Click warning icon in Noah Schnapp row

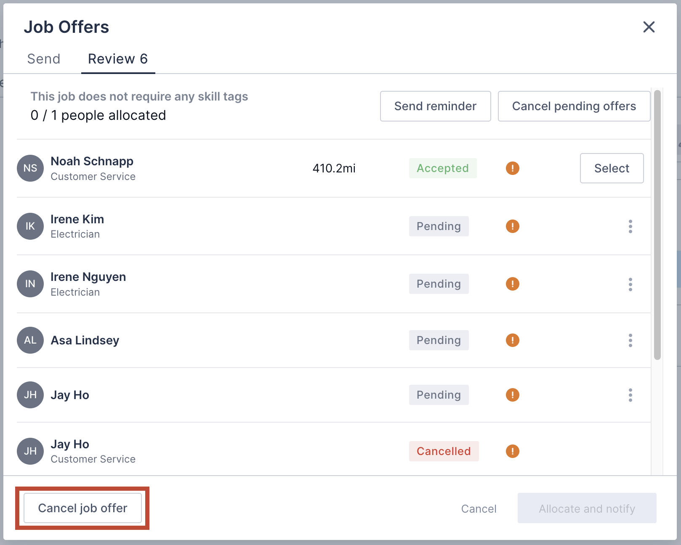pyautogui.click(x=512, y=168)
